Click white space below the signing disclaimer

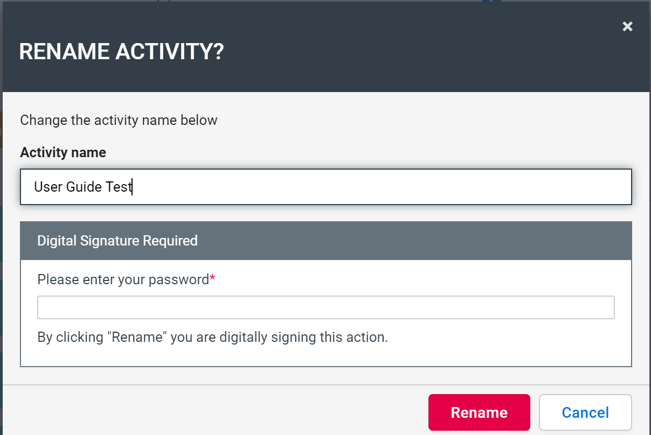325,356
